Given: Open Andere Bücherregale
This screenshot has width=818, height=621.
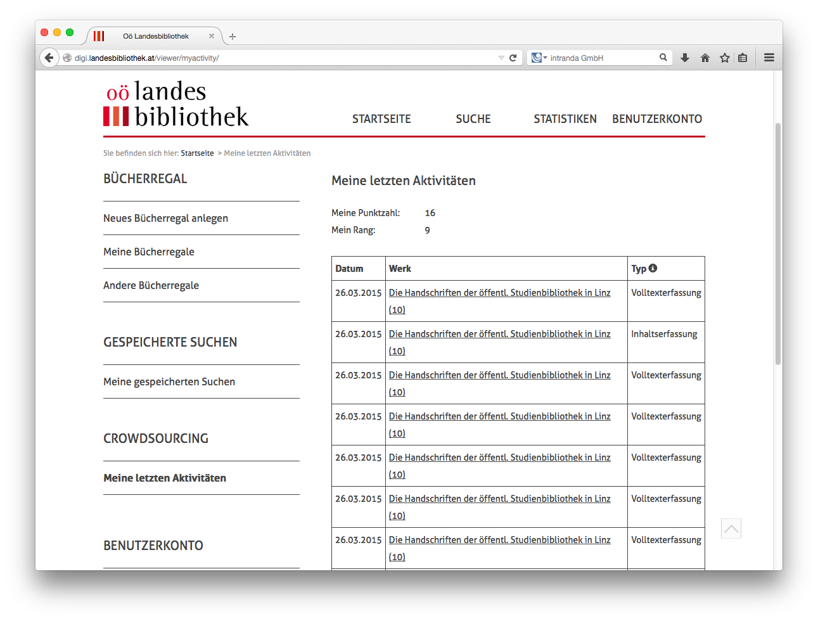Looking at the screenshot, I should click(151, 285).
